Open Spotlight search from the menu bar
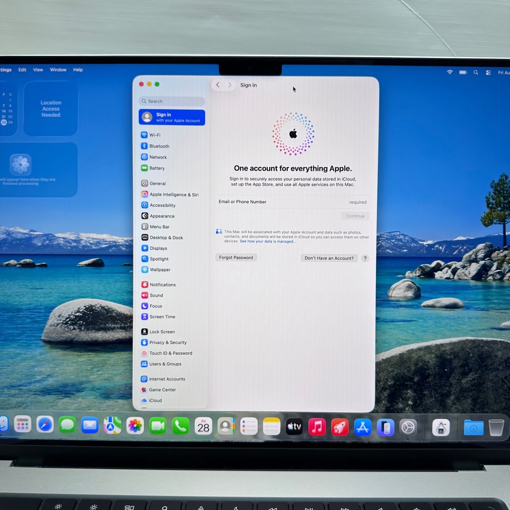 pyautogui.click(x=476, y=72)
